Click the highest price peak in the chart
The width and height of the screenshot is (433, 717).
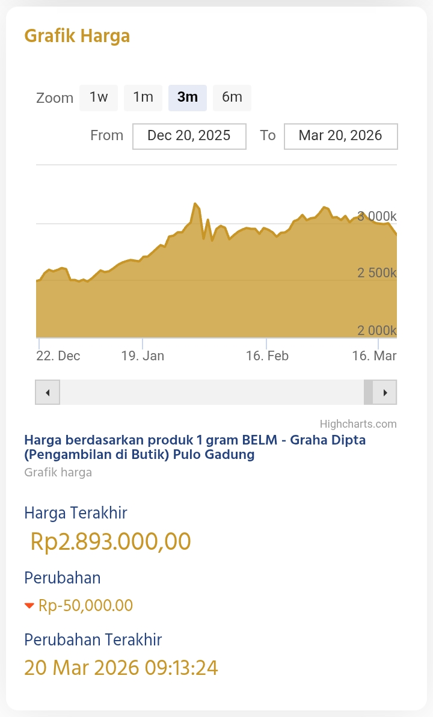(x=195, y=205)
